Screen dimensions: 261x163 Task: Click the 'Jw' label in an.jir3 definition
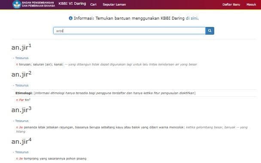tap(21, 127)
